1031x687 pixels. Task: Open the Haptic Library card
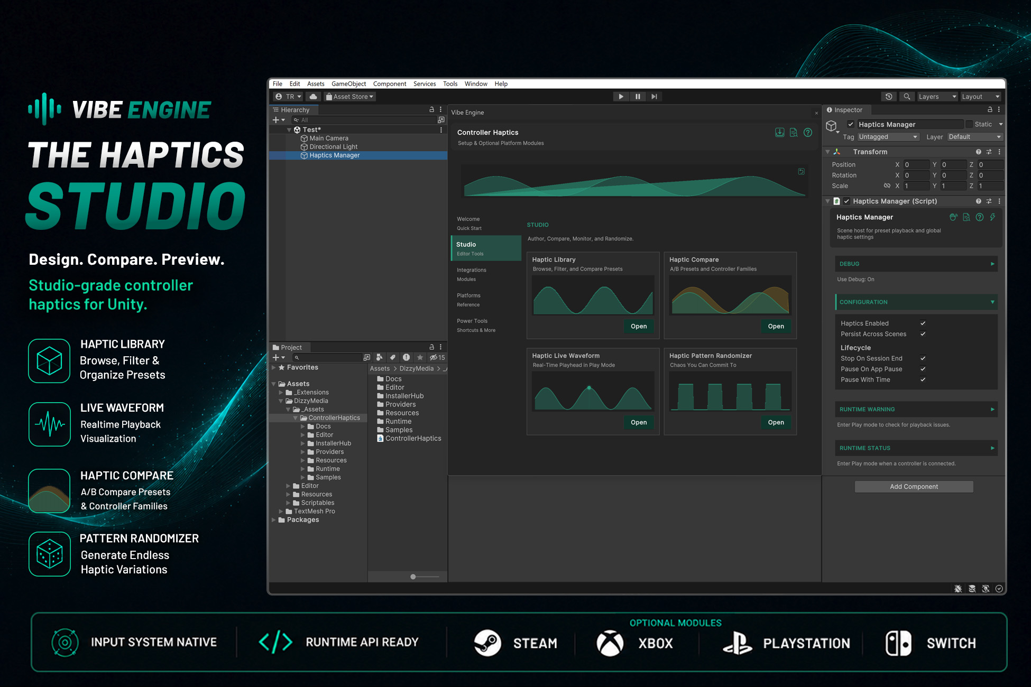639,327
